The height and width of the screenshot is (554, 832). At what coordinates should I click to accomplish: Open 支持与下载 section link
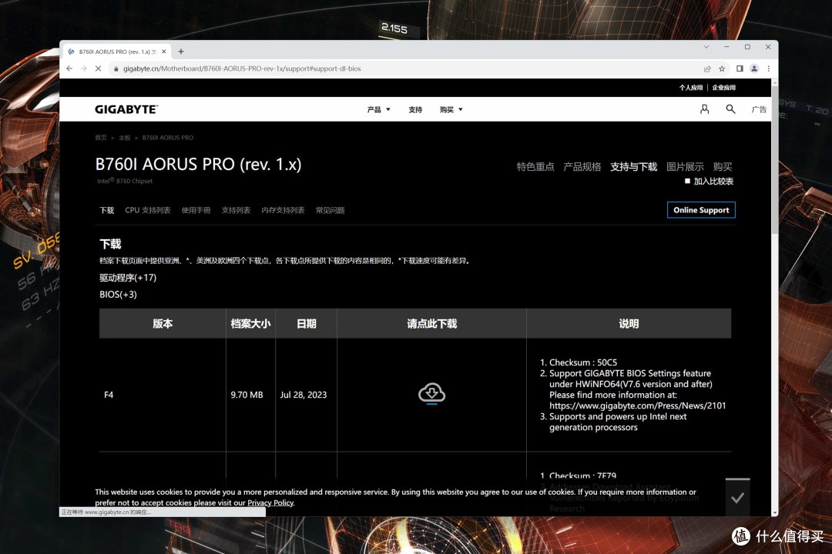(633, 166)
